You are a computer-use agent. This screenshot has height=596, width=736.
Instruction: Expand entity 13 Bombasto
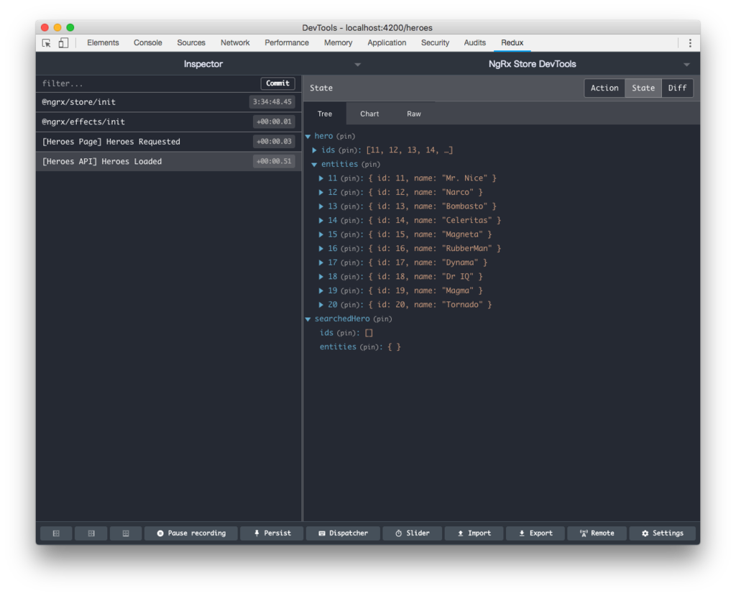(321, 206)
